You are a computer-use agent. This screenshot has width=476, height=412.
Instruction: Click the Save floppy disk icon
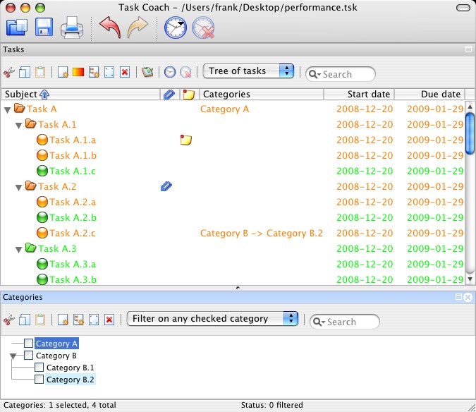pyautogui.click(x=44, y=28)
